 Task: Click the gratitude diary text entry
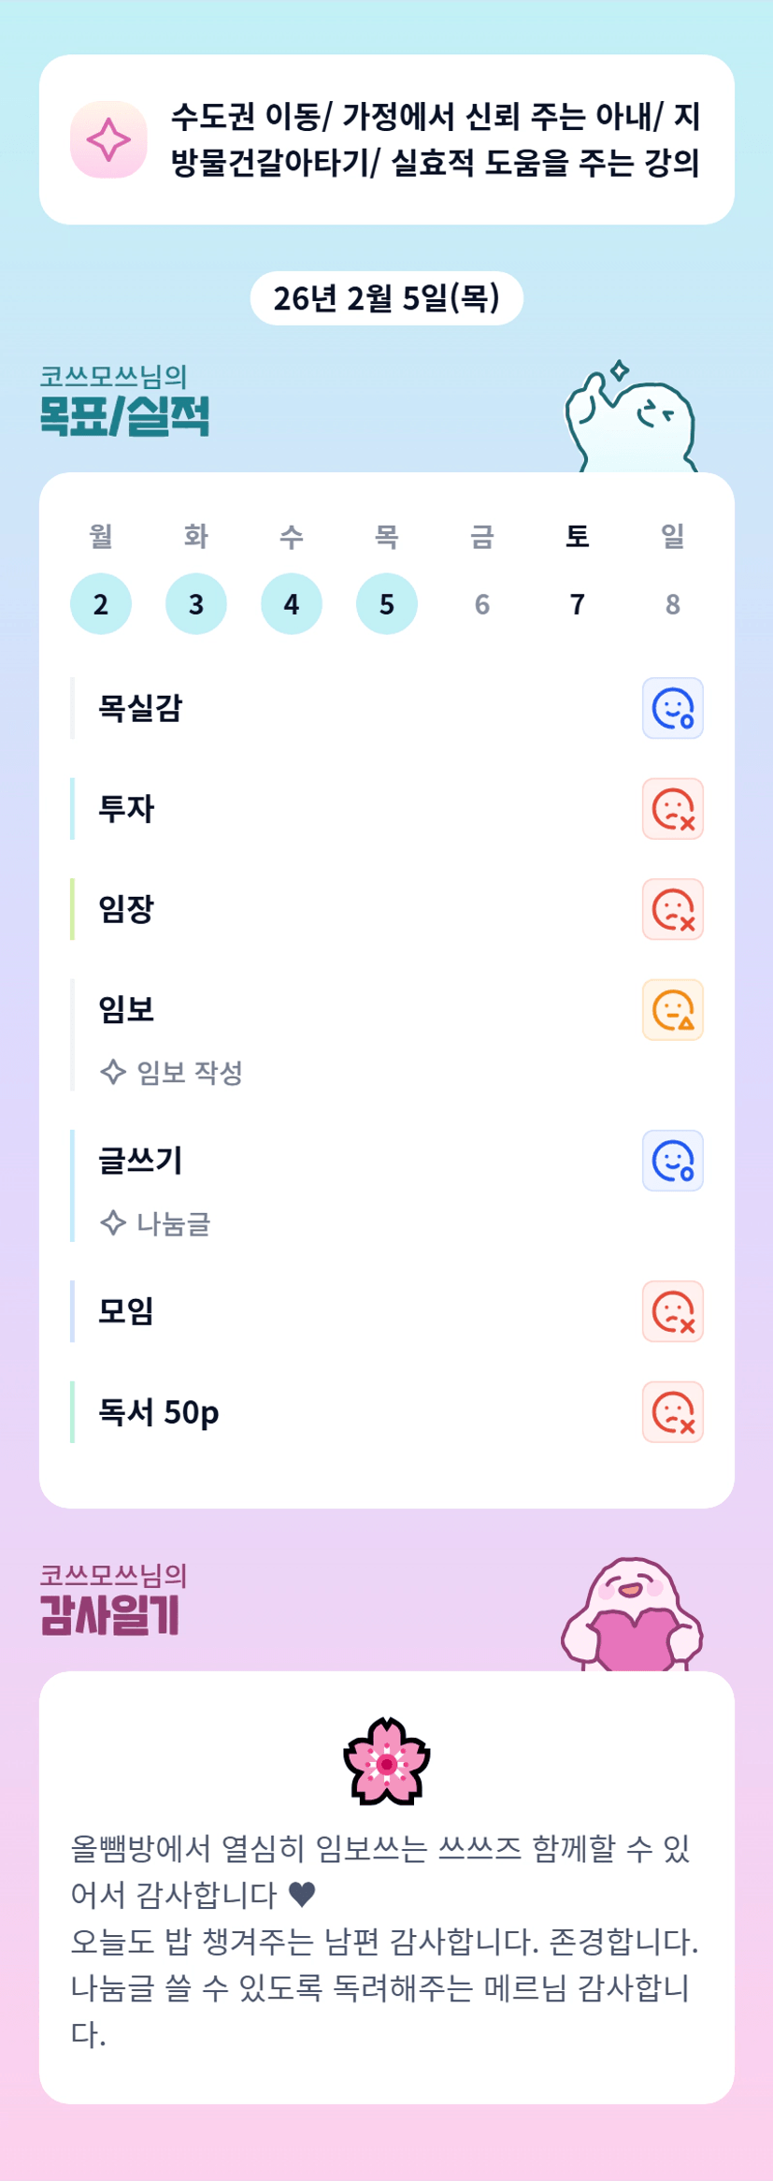[385, 1940]
